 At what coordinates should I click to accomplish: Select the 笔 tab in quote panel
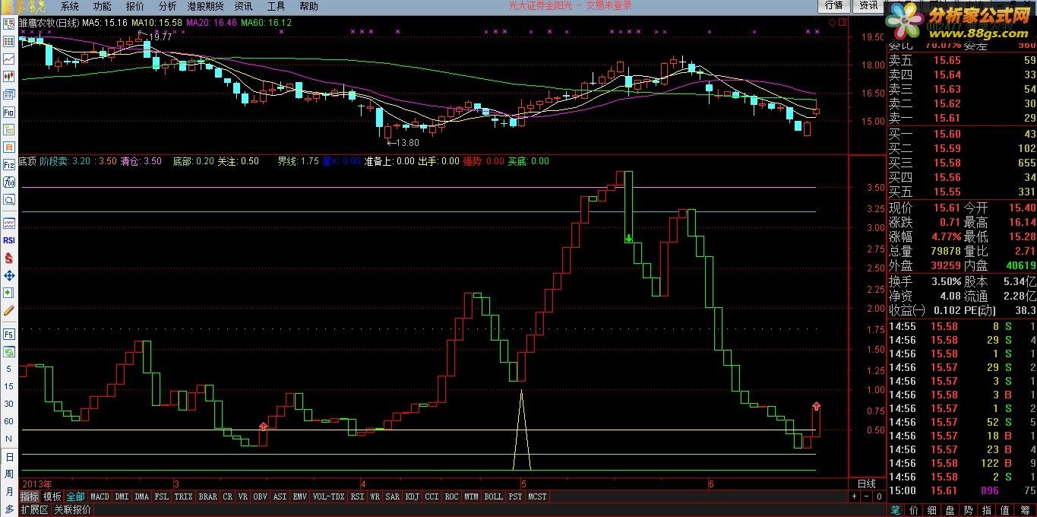coord(896,509)
